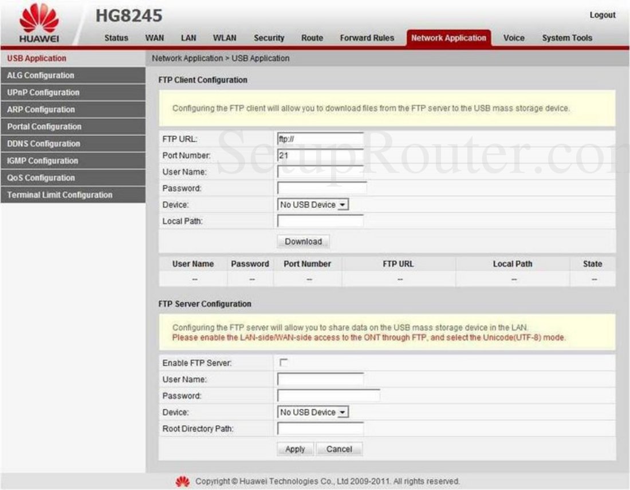Switch to the WLAN tab
This screenshot has width=630, height=490.
coord(224,38)
